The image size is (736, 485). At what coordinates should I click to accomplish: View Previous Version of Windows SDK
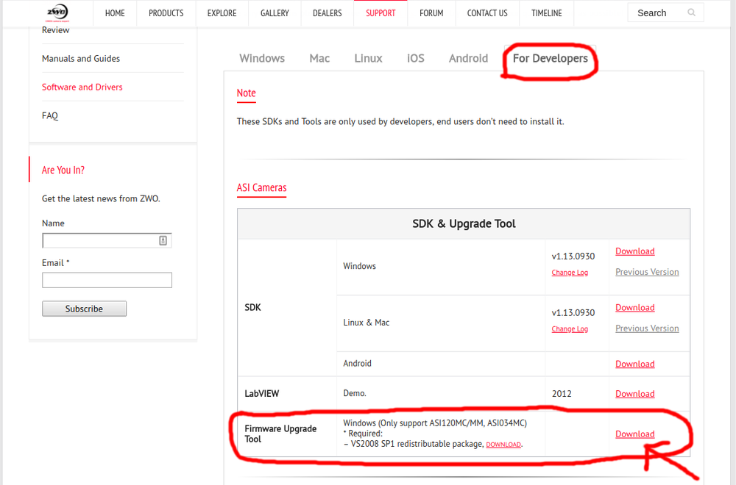click(647, 272)
